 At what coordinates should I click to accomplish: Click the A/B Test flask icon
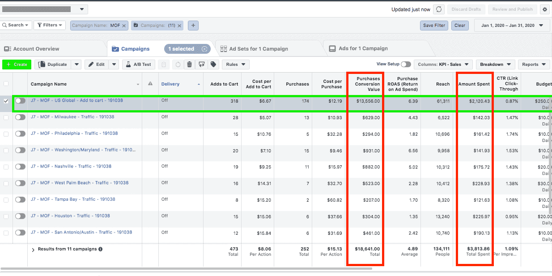138,64
